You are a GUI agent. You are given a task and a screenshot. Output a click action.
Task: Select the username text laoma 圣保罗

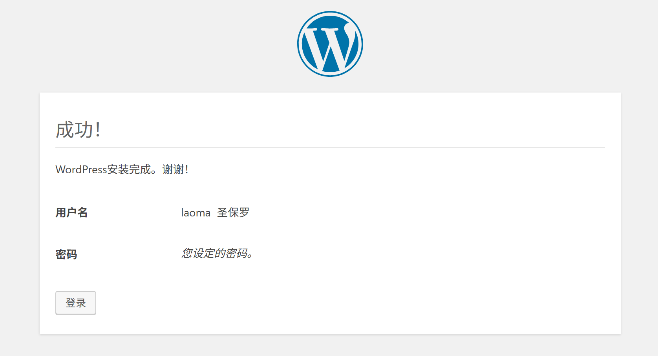215,213
